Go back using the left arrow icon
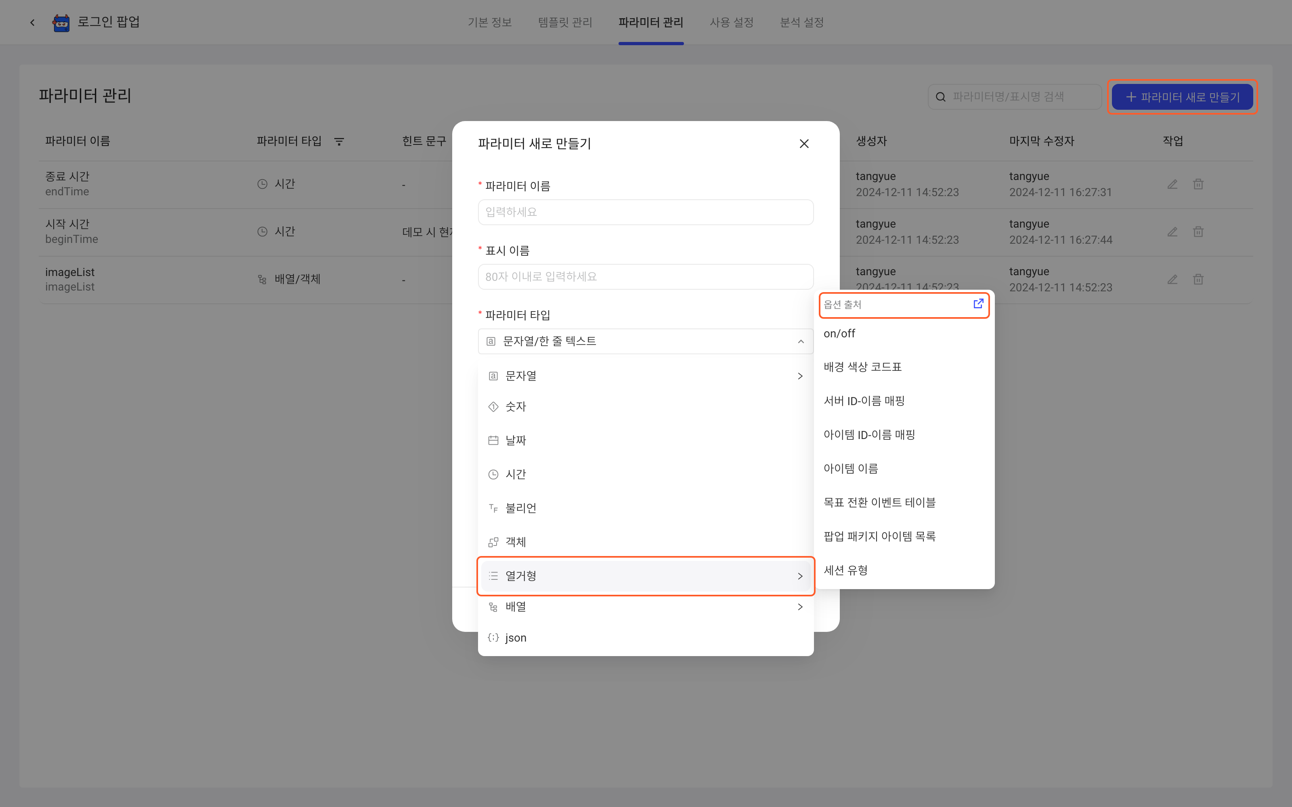Screen dimensions: 1292x807 tap(33, 23)
